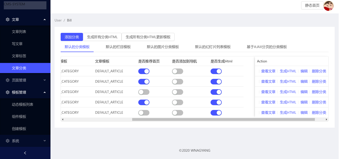Open the gear icon beside 文章 menu
Image resolution: width=342 pixels, height=159 pixels.
(x=7, y=19)
